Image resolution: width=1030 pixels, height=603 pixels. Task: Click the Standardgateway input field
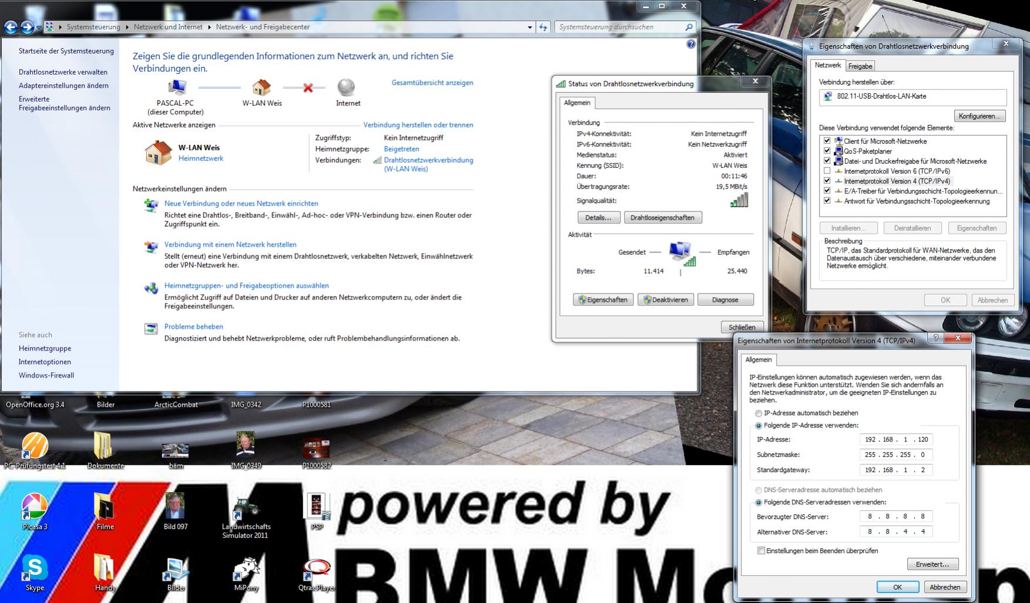[x=896, y=470]
